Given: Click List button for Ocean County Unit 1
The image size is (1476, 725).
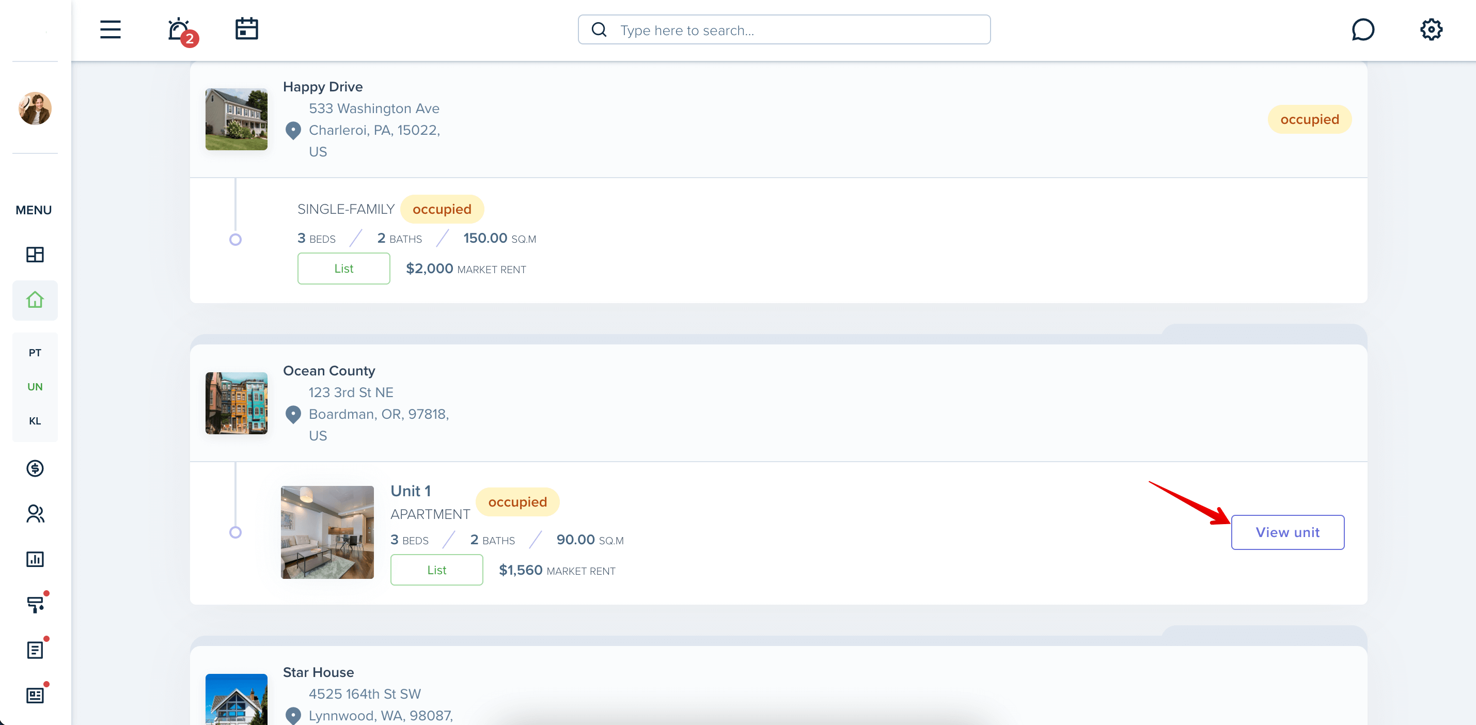Looking at the screenshot, I should pos(436,570).
